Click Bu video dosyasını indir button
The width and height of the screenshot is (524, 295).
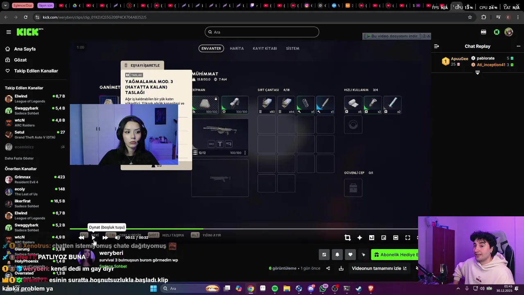pyautogui.click(x=392, y=36)
